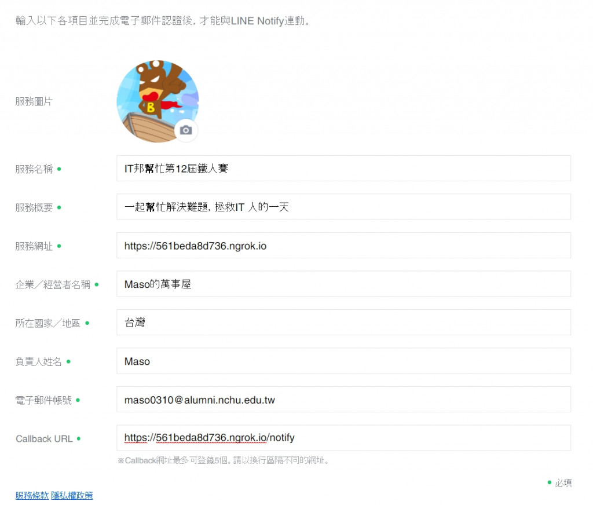The image size is (593, 505).
Task: Click the LINE Notify instruction sentence at top
Action: 163,21
